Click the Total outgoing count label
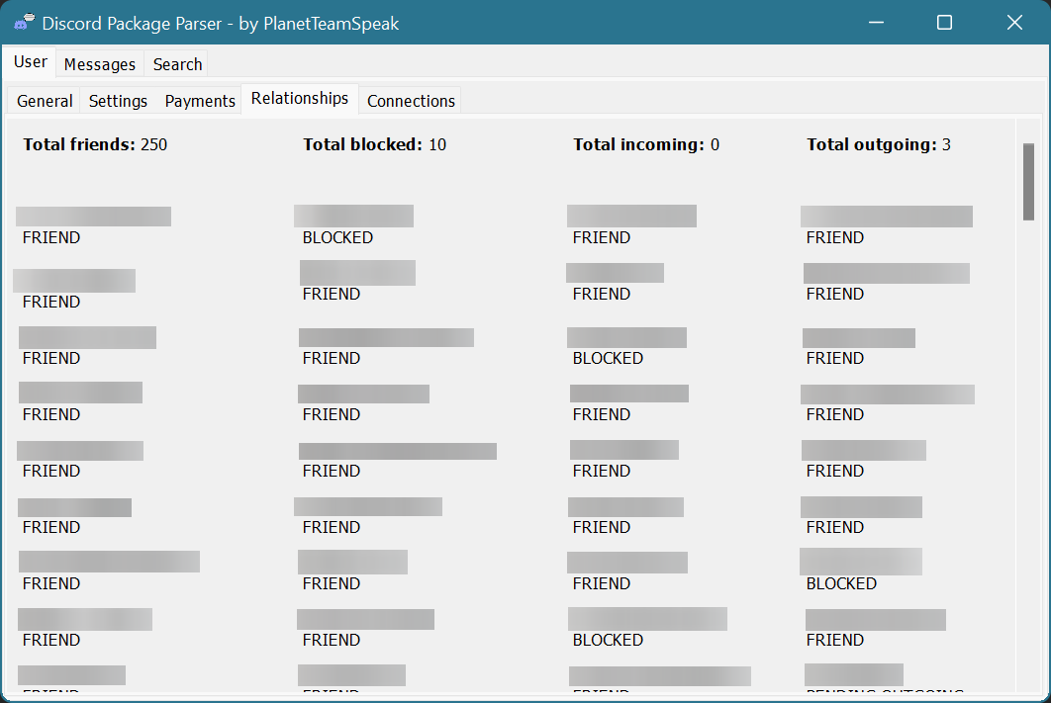Screen dimensions: 1051x703 pyautogui.click(x=879, y=144)
